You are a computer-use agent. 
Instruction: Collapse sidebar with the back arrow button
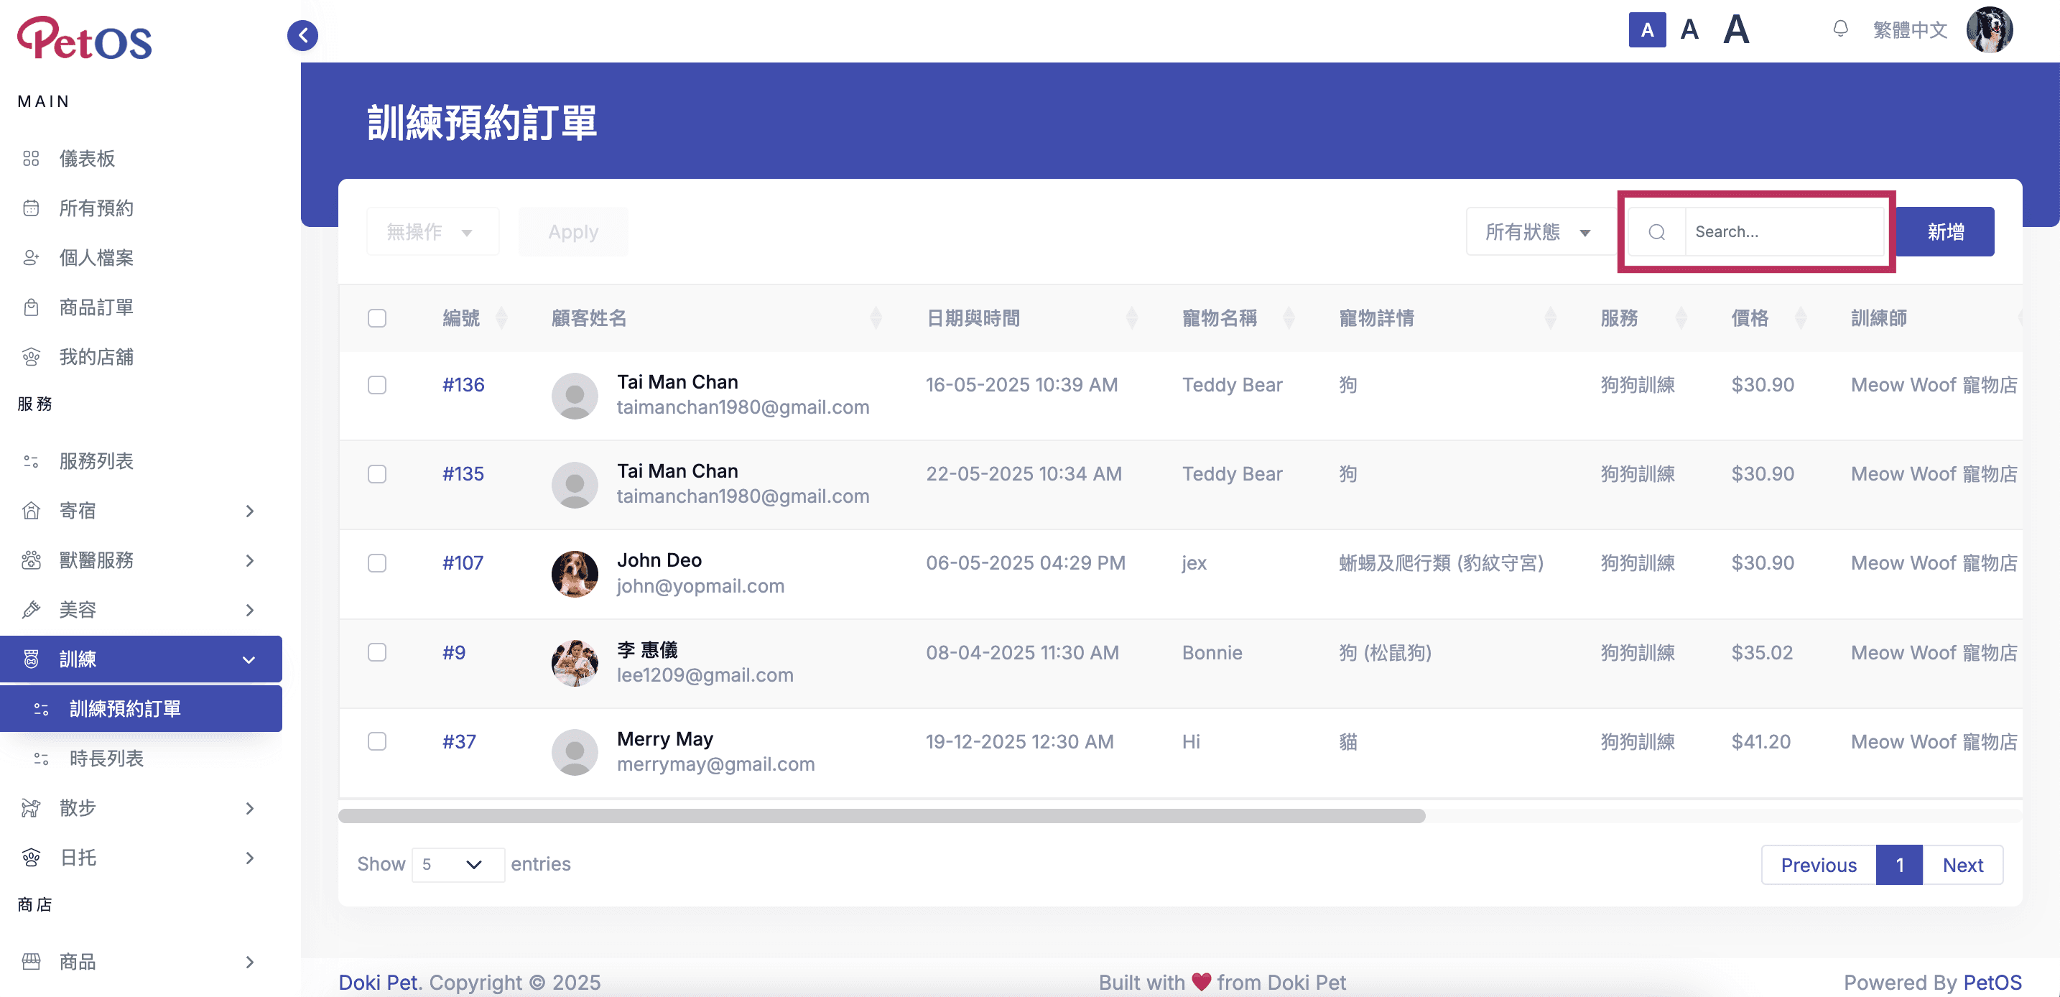(302, 35)
